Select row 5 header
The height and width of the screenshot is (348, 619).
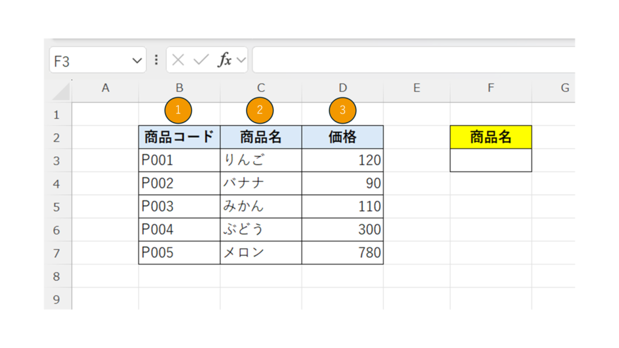click(57, 207)
